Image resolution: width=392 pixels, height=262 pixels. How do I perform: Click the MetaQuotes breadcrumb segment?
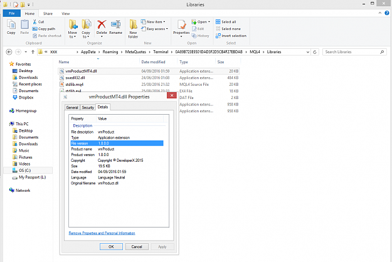[135, 52]
